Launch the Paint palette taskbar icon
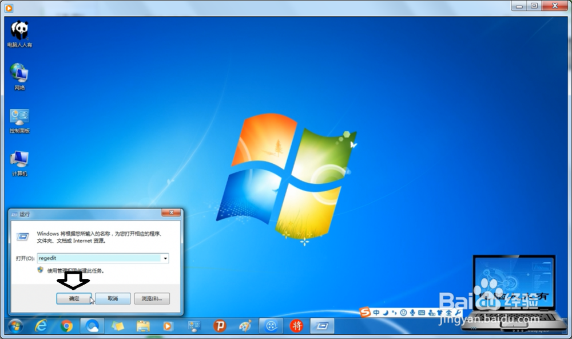This screenshot has width=572, height=339. click(x=245, y=326)
